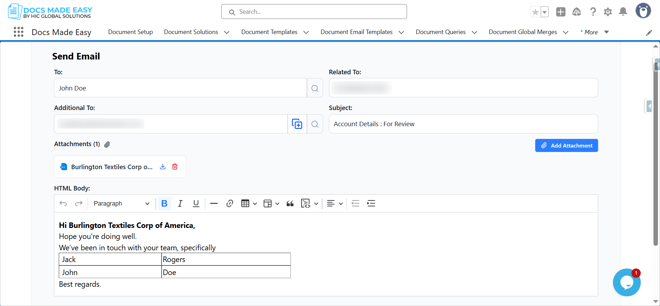Open the Document Setup tab
Screen dimensions: 660x306
(x=131, y=32)
